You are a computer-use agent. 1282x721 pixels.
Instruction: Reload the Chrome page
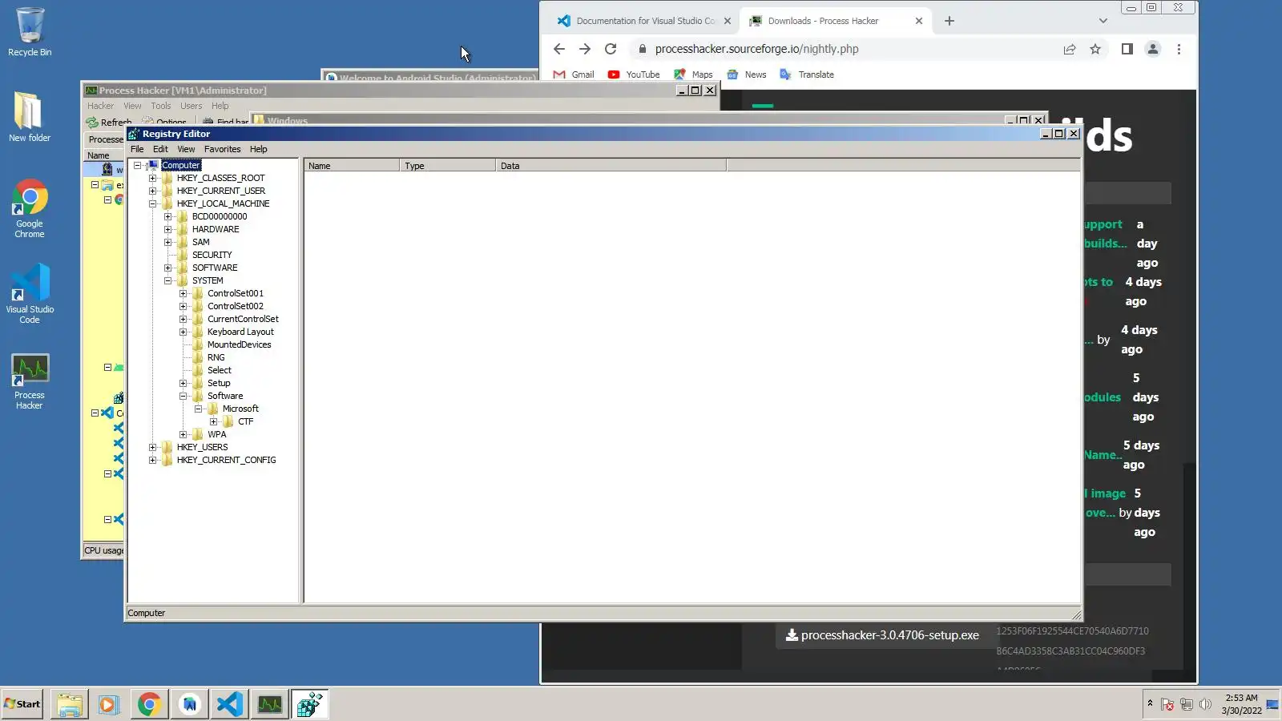point(611,49)
